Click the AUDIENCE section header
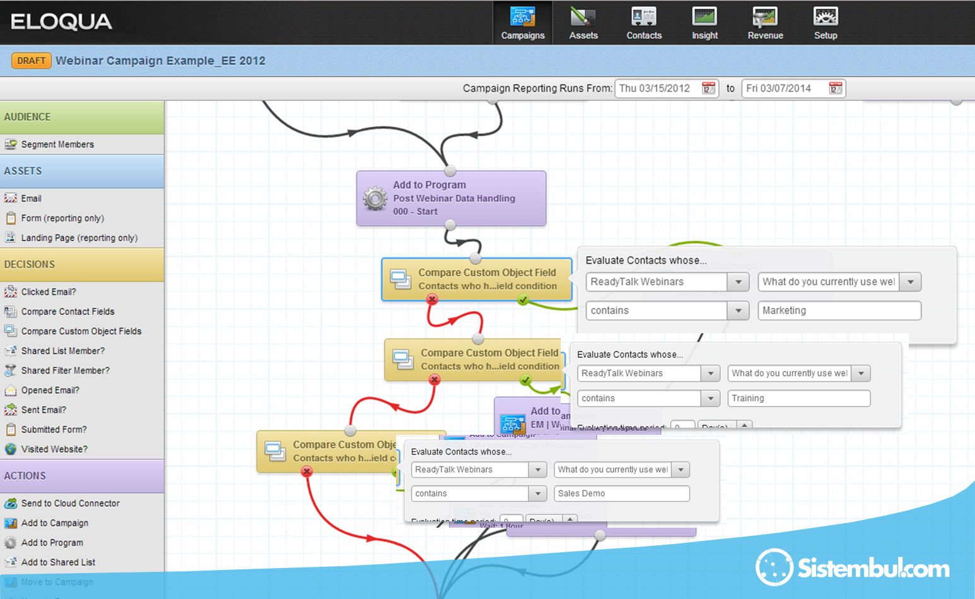This screenshot has width=975, height=599. tap(82, 117)
